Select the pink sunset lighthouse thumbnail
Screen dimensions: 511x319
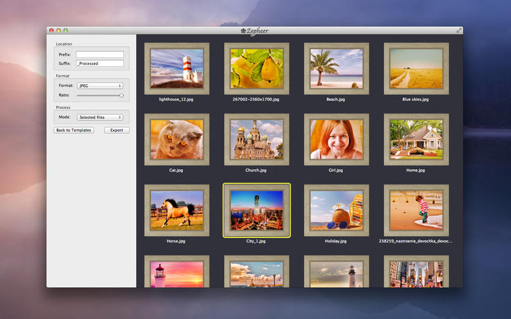click(x=177, y=272)
